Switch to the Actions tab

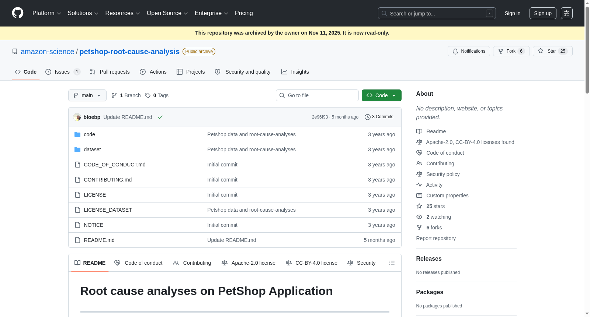[x=153, y=72]
